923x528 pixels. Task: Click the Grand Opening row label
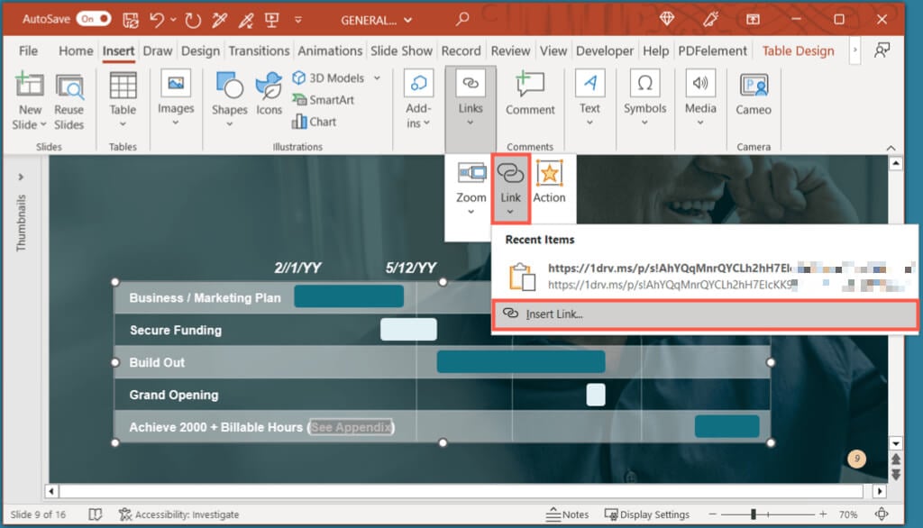click(174, 395)
